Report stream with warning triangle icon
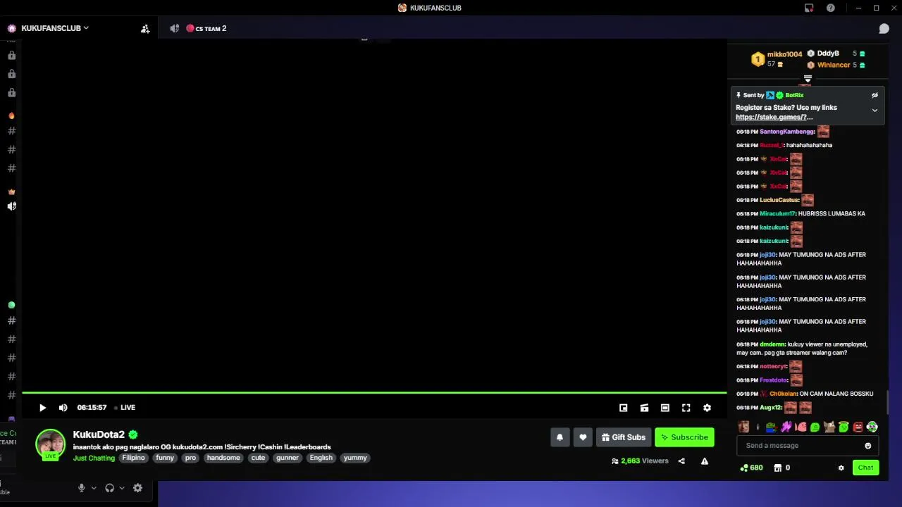This screenshot has width=902, height=507. (x=704, y=461)
